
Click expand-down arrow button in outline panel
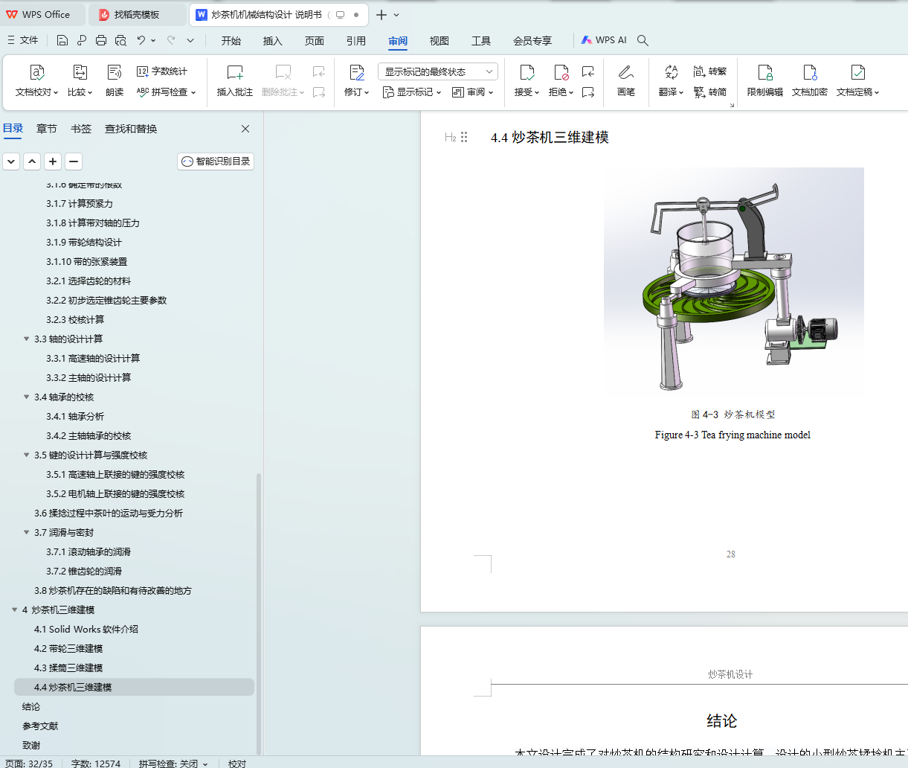[x=11, y=161]
